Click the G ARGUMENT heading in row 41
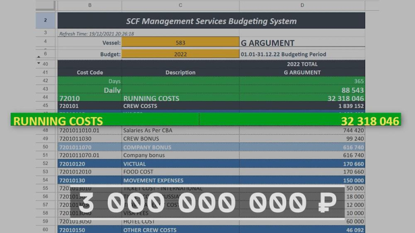 click(302, 72)
